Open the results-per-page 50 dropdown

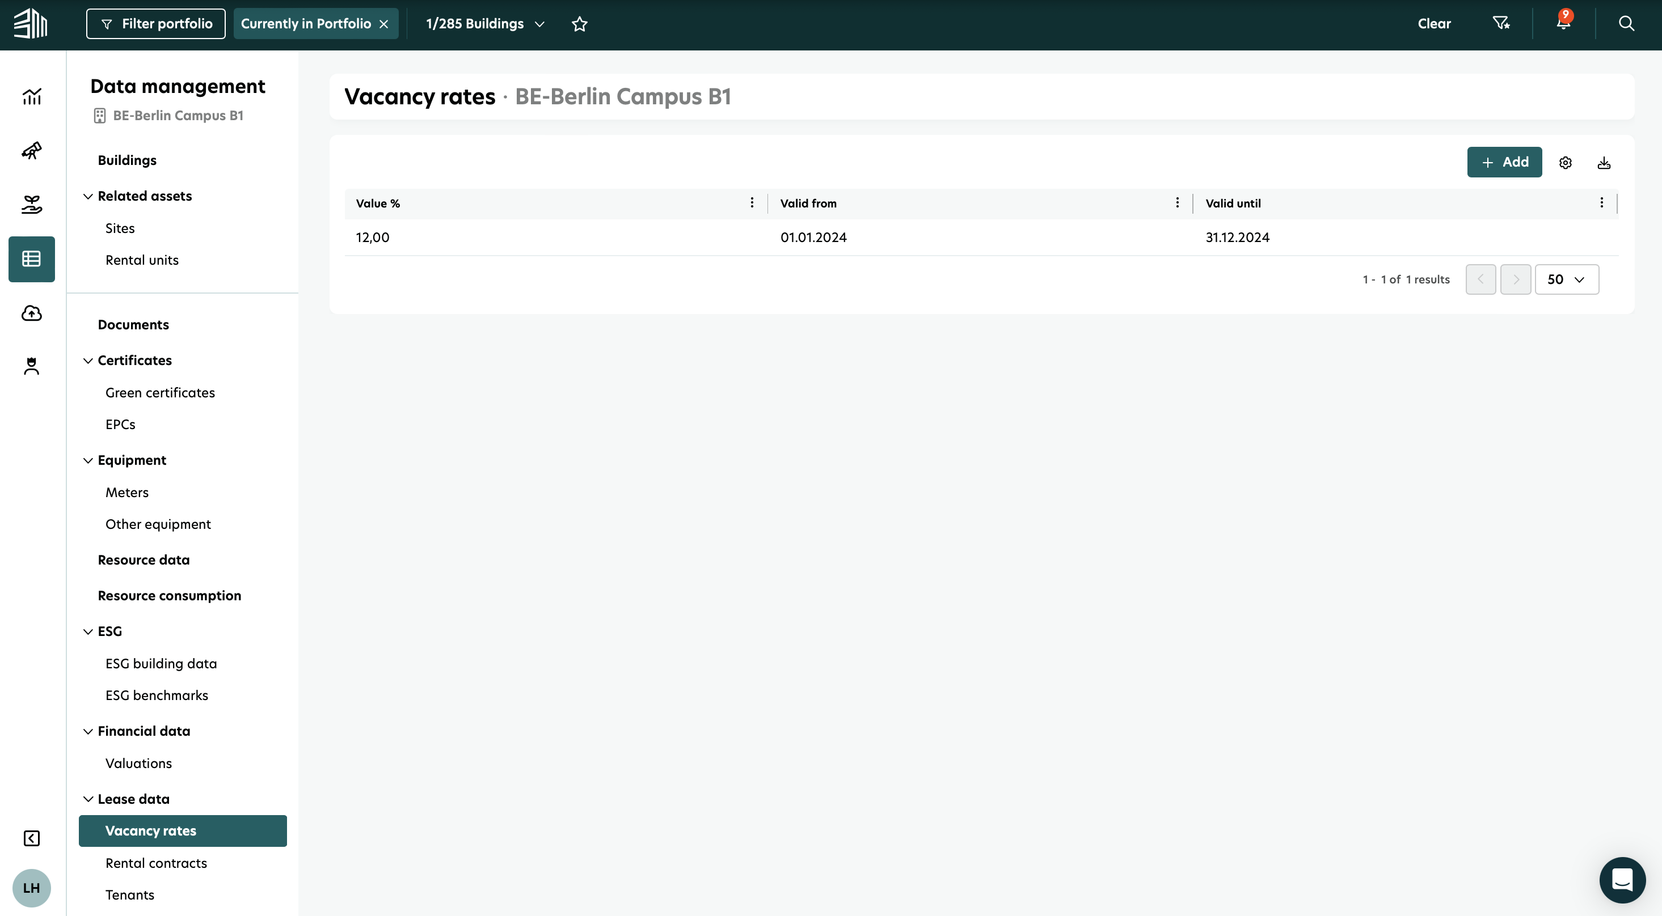point(1567,279)
